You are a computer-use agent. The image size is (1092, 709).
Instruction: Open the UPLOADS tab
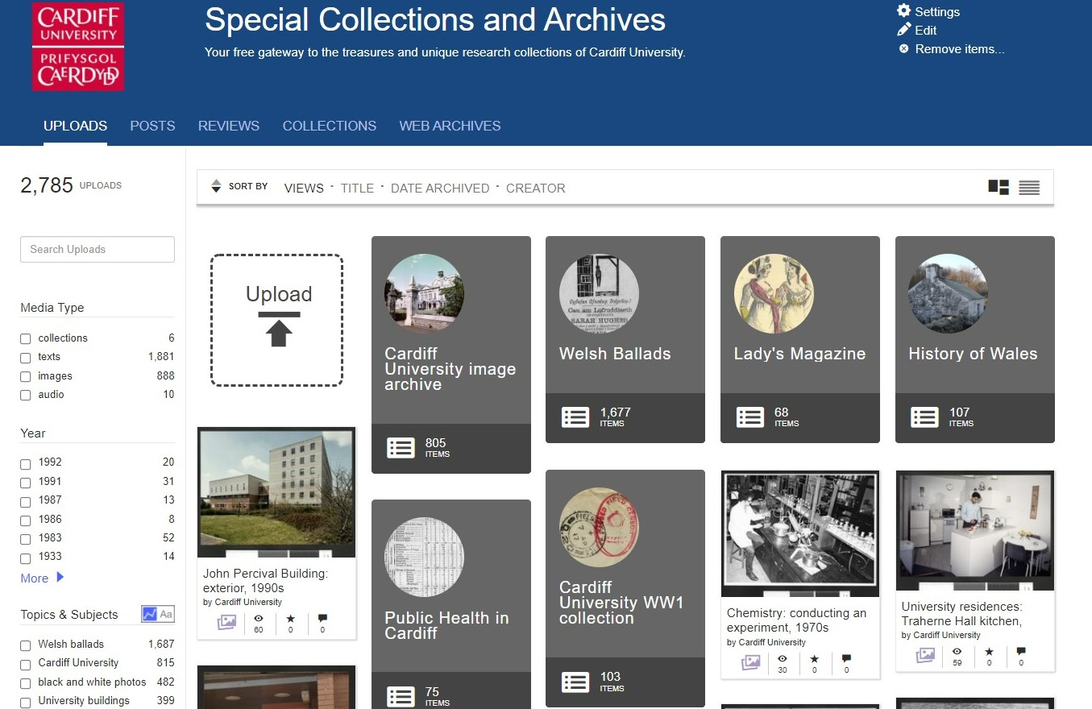(75, 126)
